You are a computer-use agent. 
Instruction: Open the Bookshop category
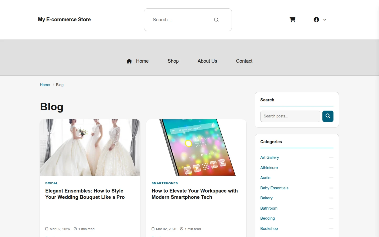(269, 229)
